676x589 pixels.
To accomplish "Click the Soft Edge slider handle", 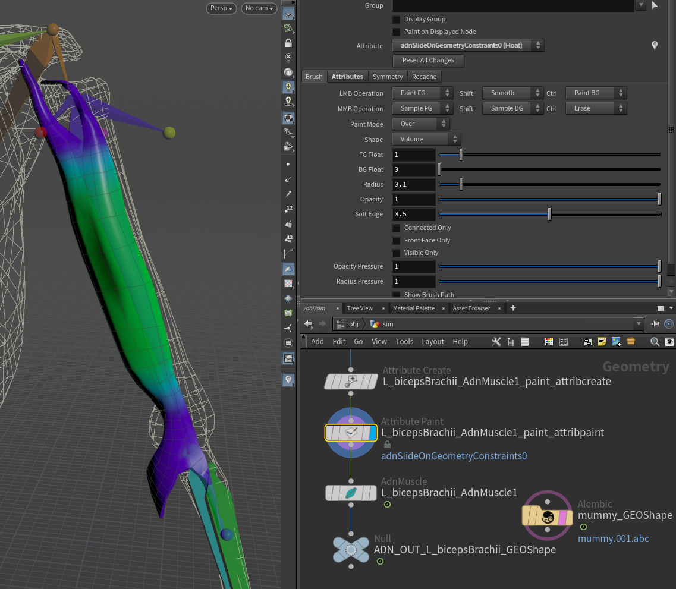I will (x=549, y=214).
